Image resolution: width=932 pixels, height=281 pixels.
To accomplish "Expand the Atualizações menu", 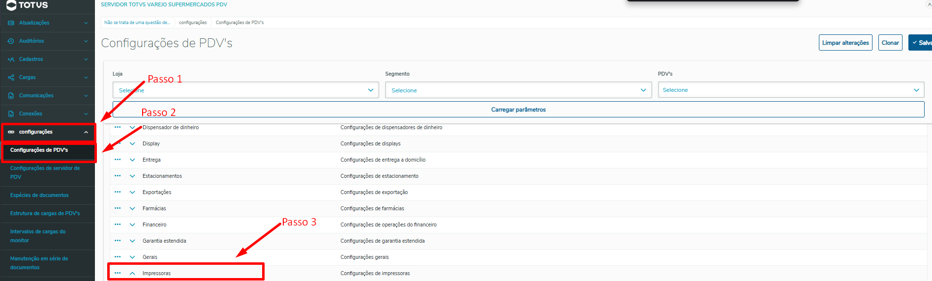I will [x=86, y=23].
